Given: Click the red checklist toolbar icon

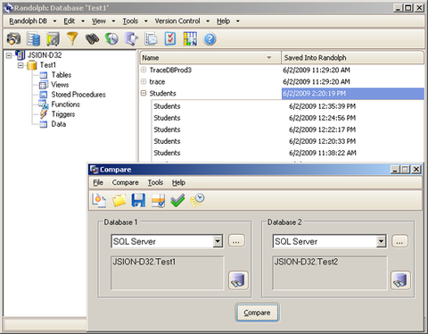Looking at the screenshot, I should [x=170, y=38].
